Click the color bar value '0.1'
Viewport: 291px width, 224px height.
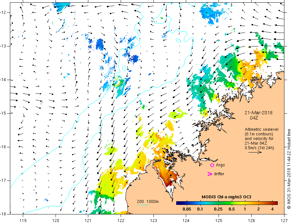pos(200,209)
